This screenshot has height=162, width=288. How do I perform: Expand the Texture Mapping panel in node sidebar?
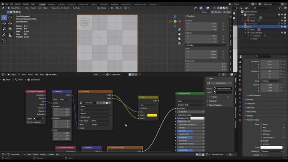[x=215, y=105]
